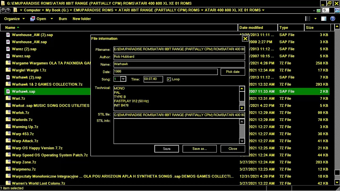Click the Forward navigation arrow
This screenshot has width=340, height=191.
tap(8, 10)
